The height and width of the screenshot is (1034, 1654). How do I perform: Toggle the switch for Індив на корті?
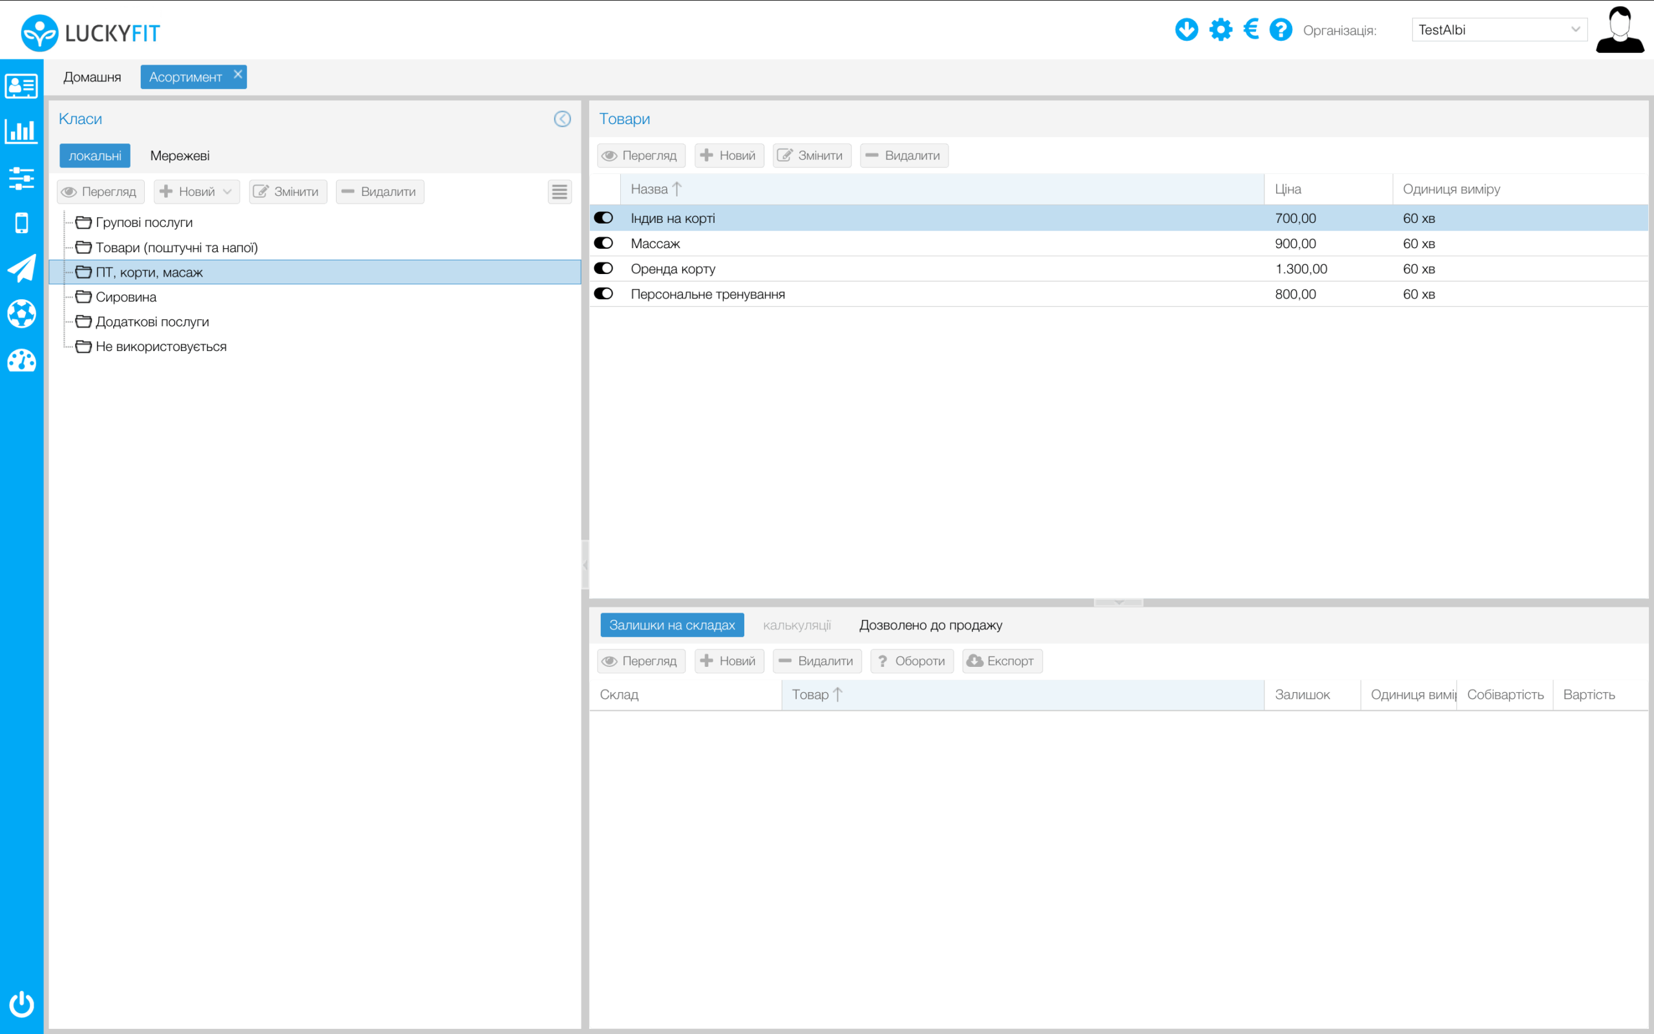[x=603, y=218]
